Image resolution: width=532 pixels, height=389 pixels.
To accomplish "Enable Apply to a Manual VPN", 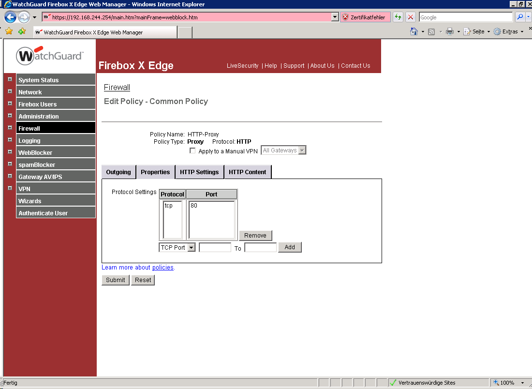I will [x=192, y=150].
